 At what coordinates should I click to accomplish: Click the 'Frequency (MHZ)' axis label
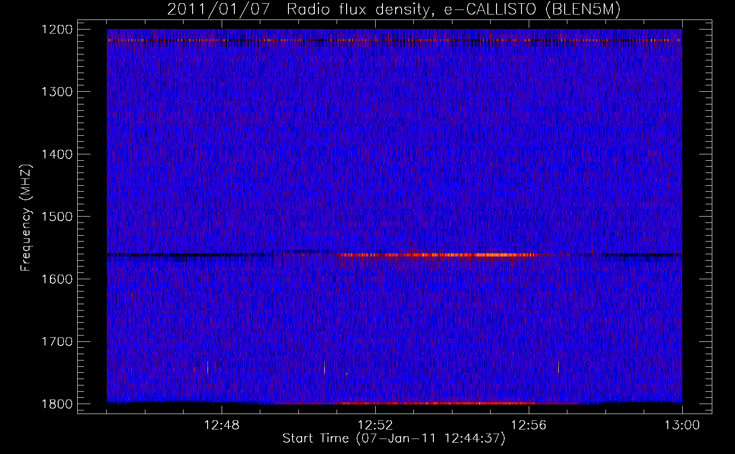[x=26, y=218]
